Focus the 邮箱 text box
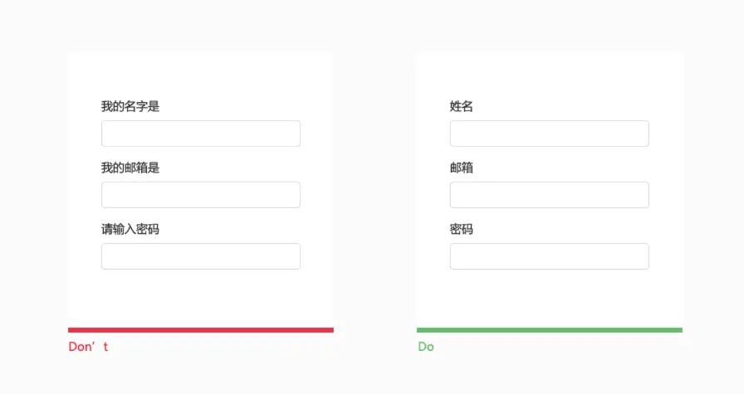Image resolution: width=744 pixels, height=394 pixels. tap(549, 195)
